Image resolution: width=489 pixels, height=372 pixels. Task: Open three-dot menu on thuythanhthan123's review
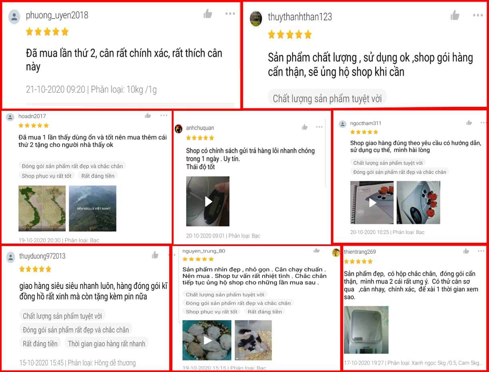pos(478,15)
